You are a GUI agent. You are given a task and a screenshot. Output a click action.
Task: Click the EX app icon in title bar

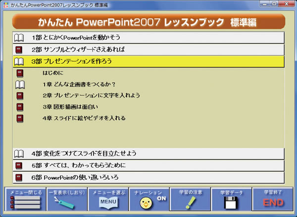[6, 5]
